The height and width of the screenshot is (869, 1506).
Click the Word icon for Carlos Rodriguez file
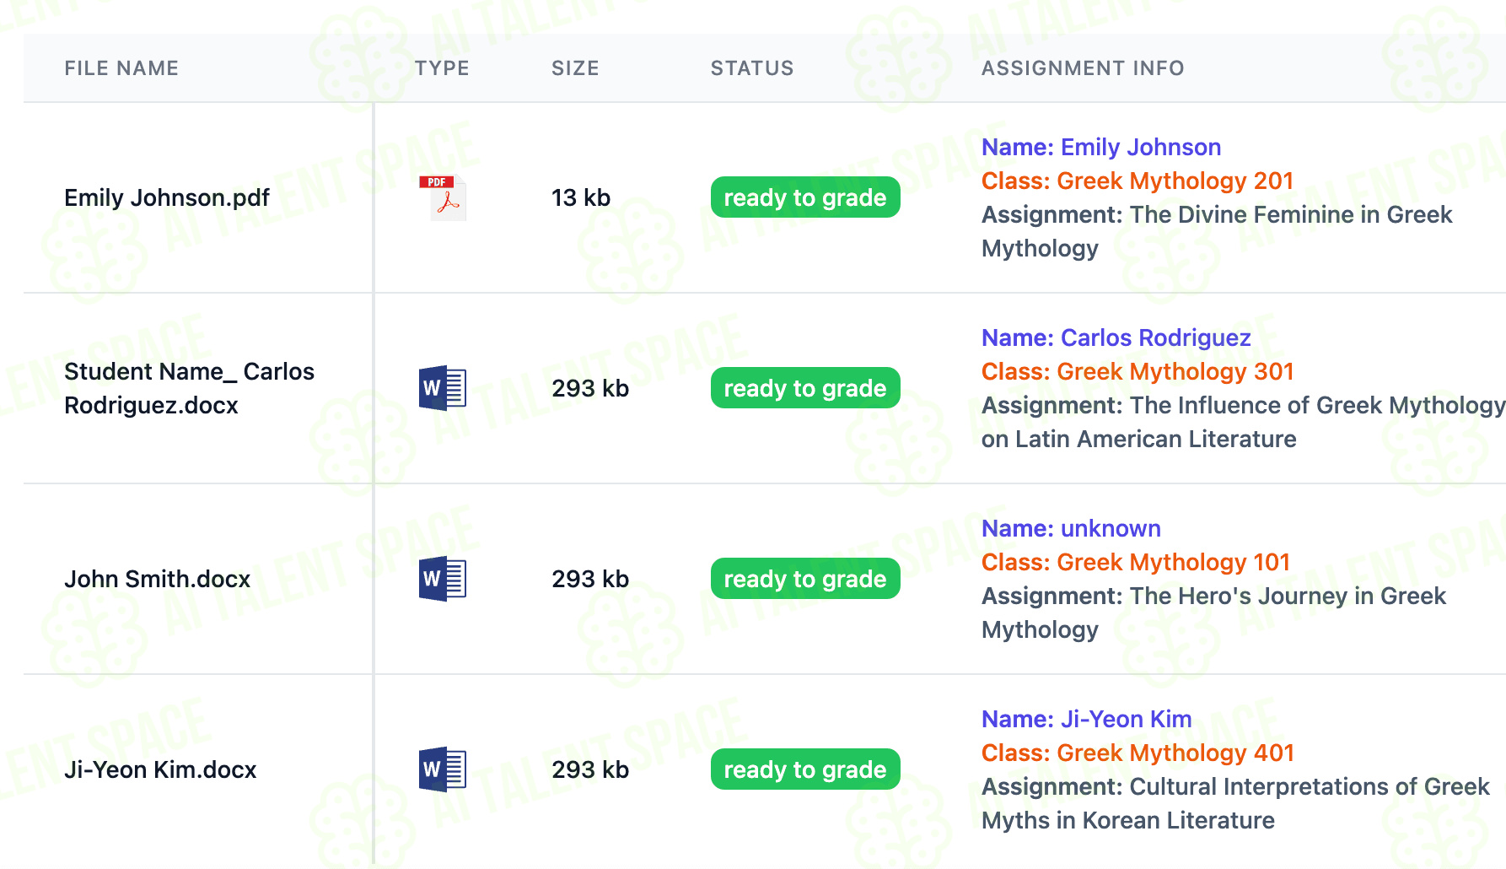coord(443,388)
